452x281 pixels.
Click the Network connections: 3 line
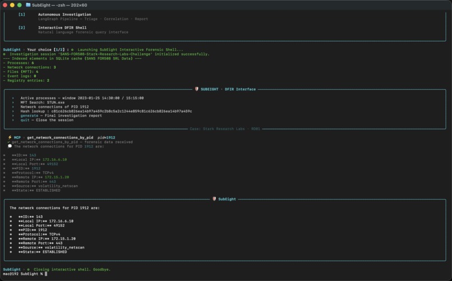pyautogui.click(x=29, y=67)
